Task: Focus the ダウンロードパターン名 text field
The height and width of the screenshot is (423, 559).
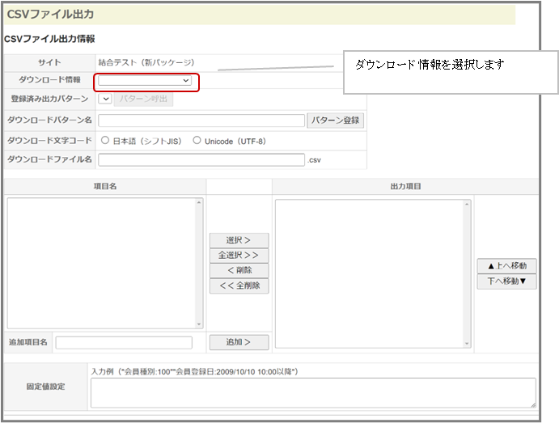Action: (201, 121)
